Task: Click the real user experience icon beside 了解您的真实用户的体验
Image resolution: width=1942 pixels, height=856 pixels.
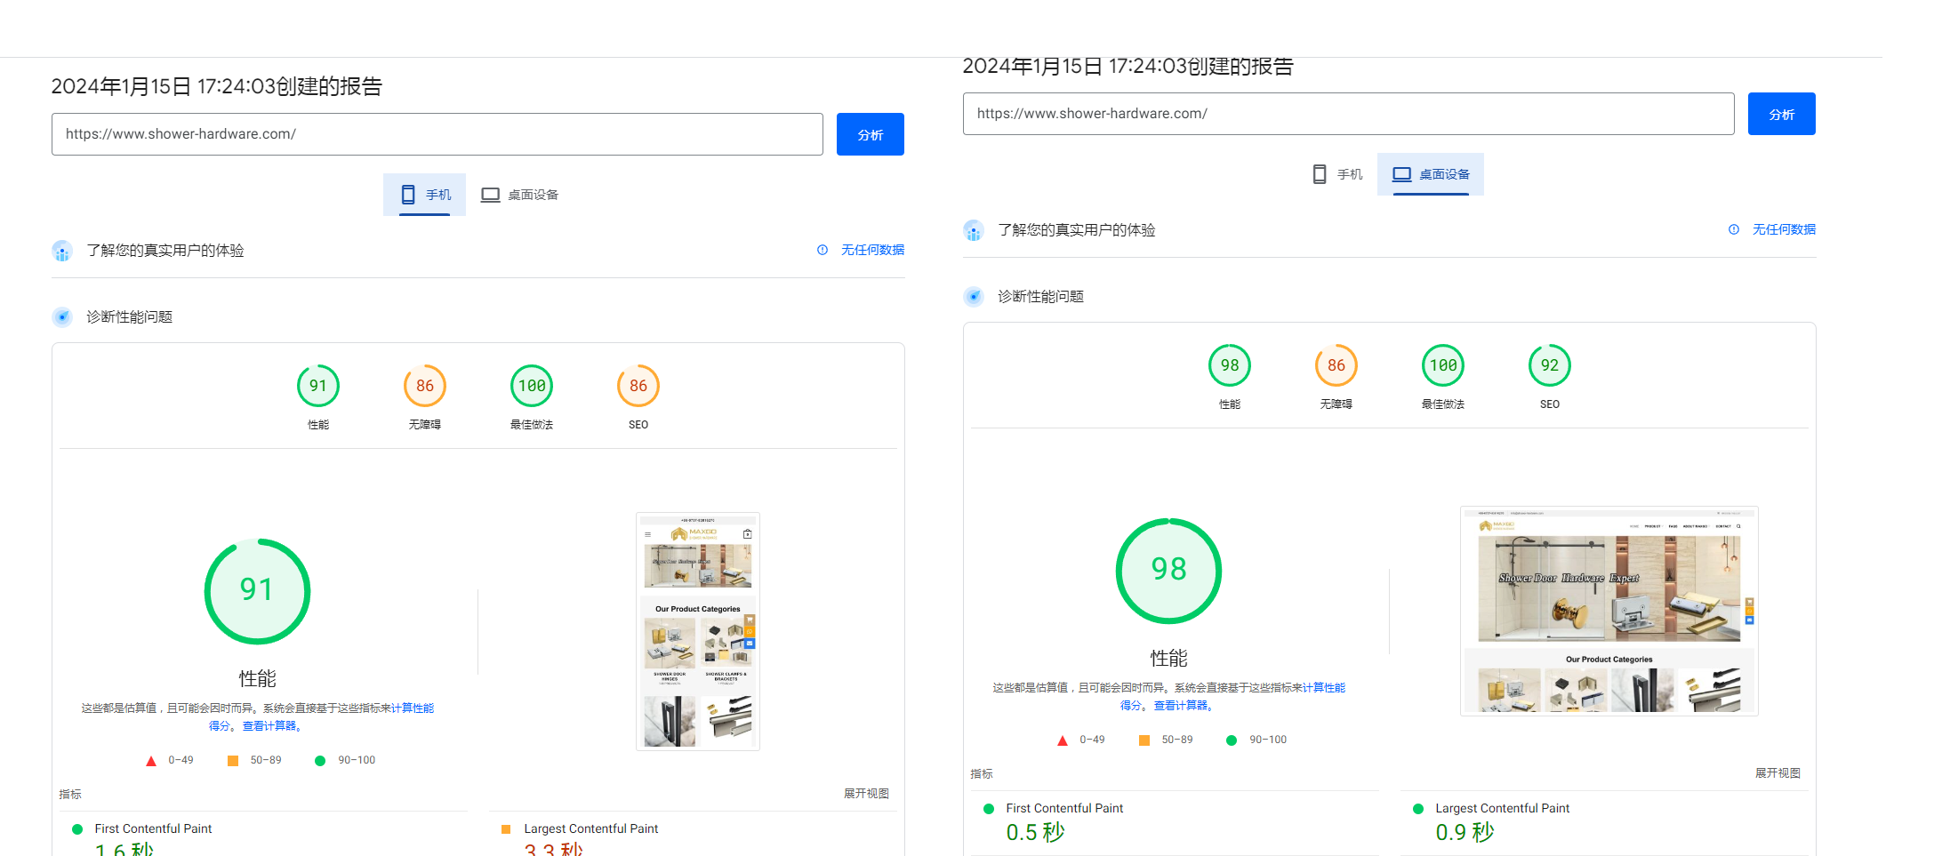Action: point(61,251)
